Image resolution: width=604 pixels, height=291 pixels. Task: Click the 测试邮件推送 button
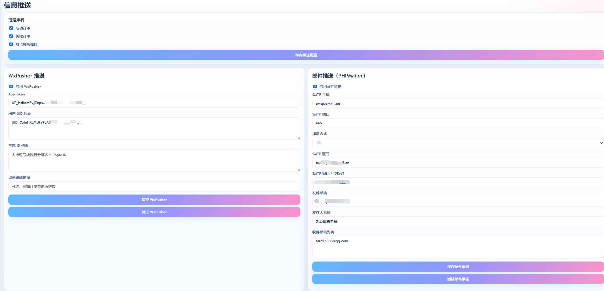458,279
